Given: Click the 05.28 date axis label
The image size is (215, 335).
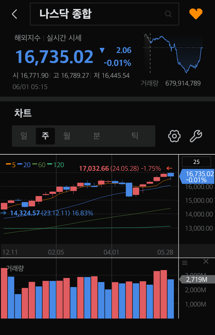Looking at the screenshot, I should tap(165, 252).
